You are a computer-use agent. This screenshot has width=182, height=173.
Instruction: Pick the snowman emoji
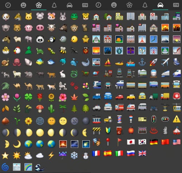pyautogui.click(x=86, y=156)
